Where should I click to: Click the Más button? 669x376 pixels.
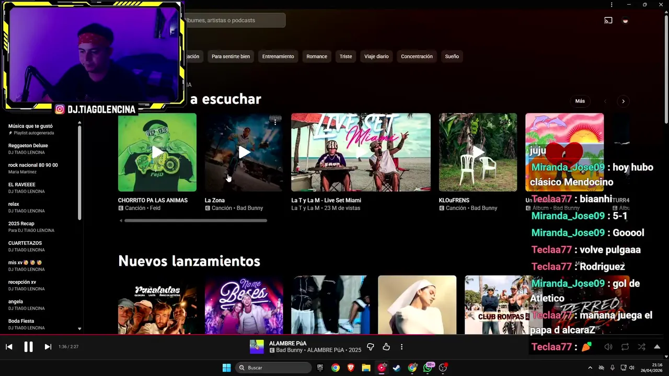click(580, 101)
